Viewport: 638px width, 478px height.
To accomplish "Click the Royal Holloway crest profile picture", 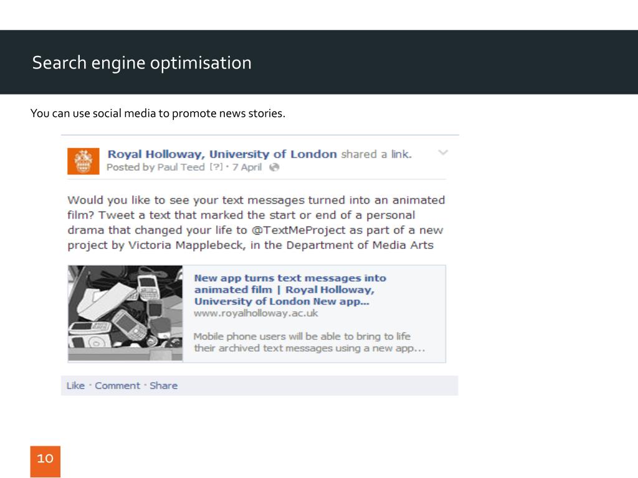I will click(x=83, y=161).
